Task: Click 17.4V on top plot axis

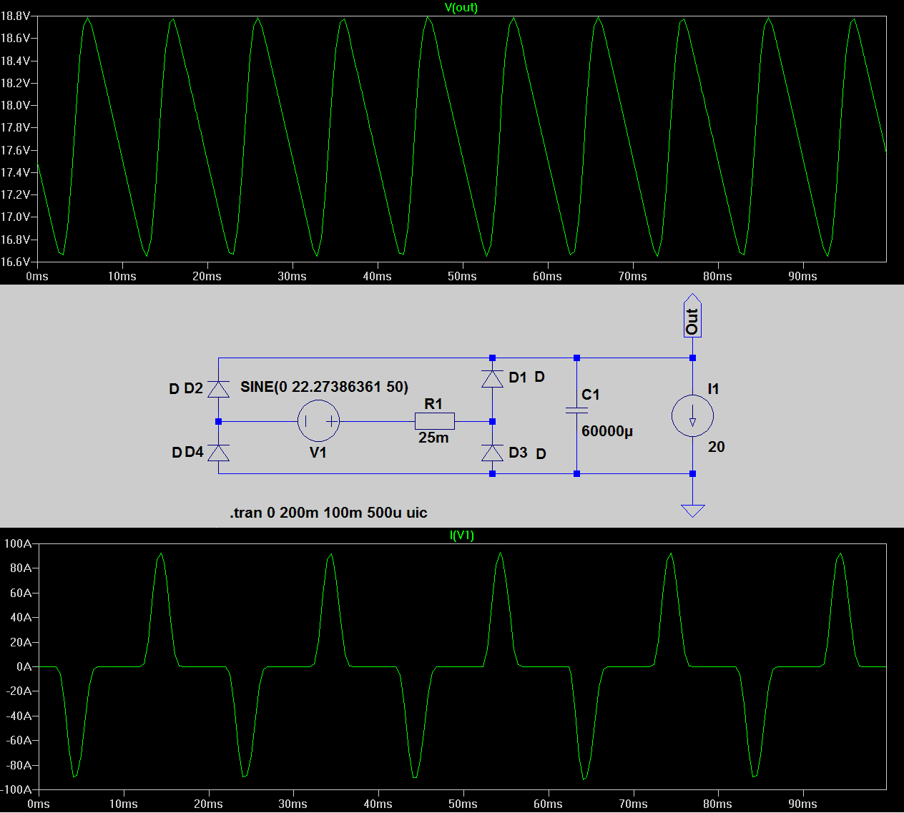Action: pos(15,172)
